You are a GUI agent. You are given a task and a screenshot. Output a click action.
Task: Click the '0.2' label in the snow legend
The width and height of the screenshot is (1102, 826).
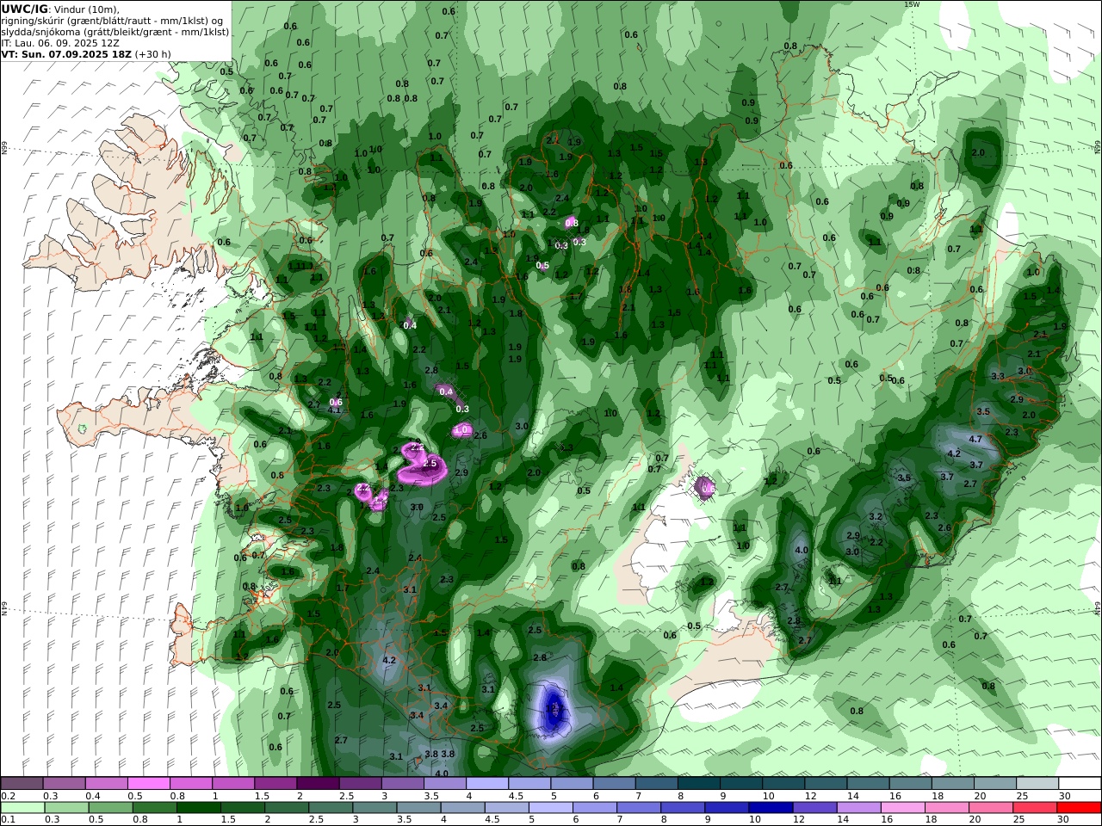pyautogui.click(x=7, y=796)
